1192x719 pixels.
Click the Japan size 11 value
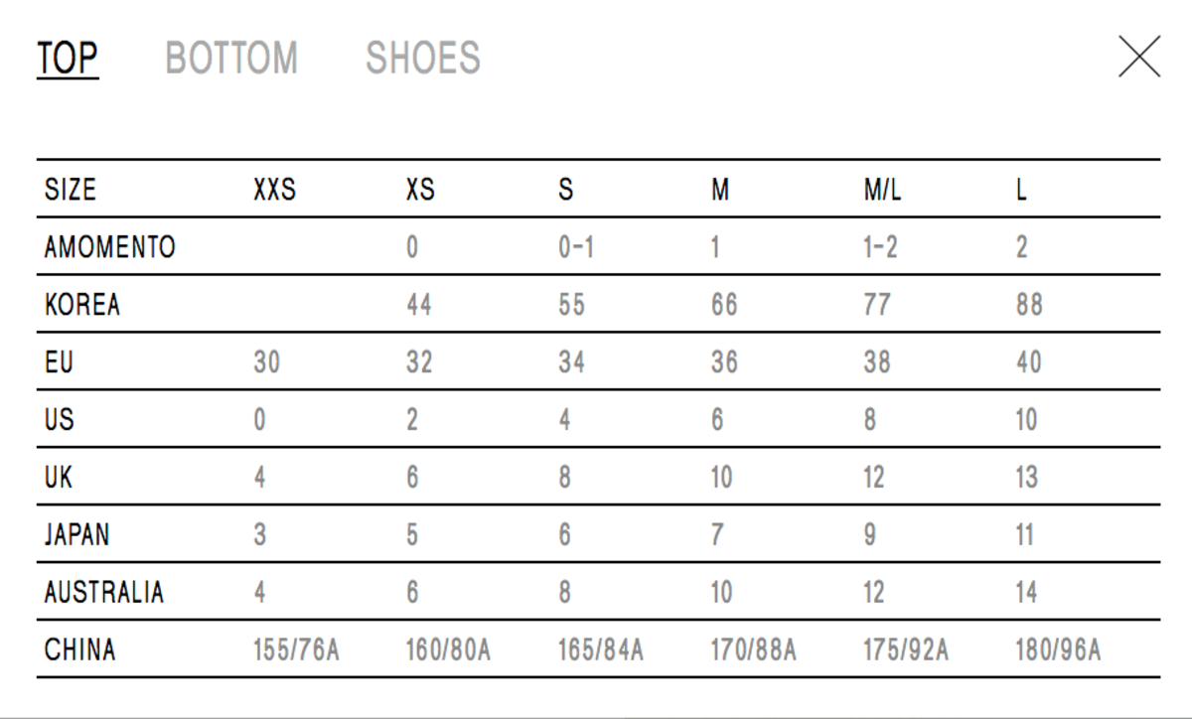(1024, 535)
